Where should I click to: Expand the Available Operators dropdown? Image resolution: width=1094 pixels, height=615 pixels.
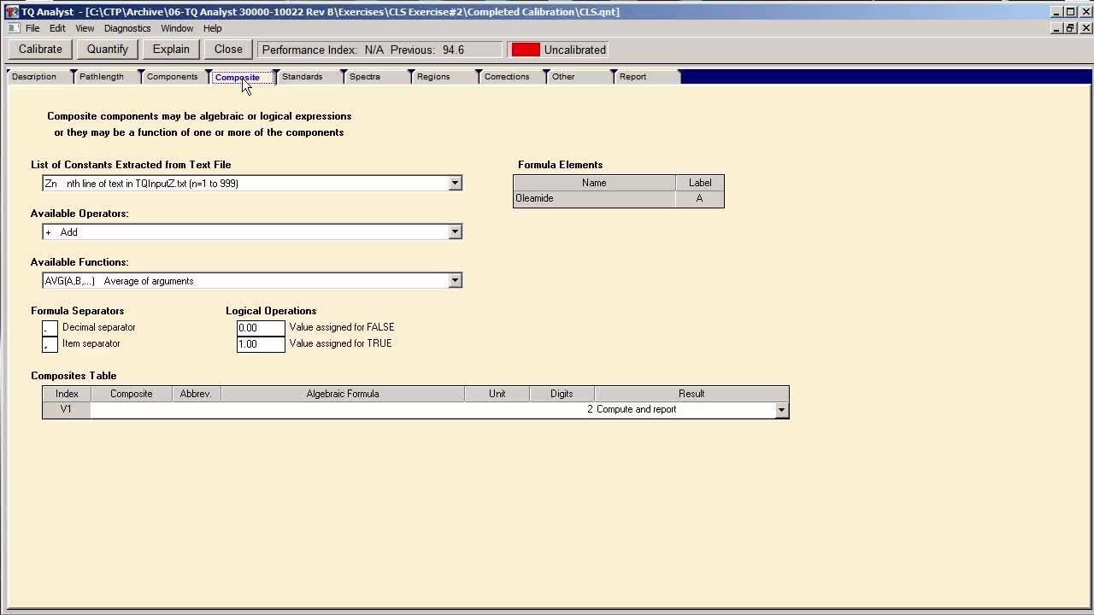point(455,231)
